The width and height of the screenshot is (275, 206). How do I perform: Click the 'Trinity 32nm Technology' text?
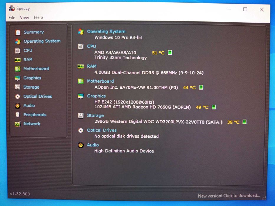121,58
